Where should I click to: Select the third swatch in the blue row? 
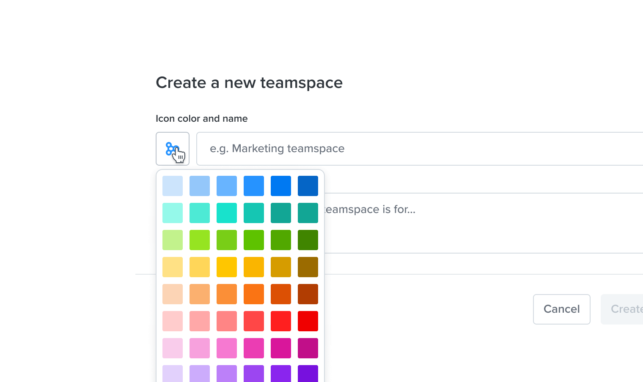point(227,186)
